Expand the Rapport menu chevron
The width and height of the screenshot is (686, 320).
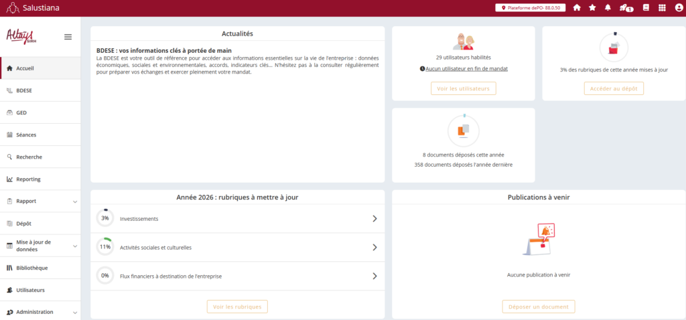click(74, 202)
